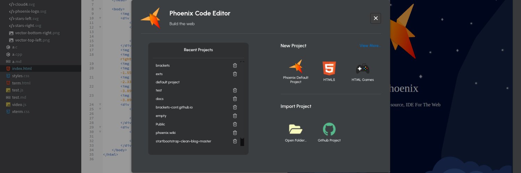The image size is (521, 173).
Task: Remove exts from recent projects
Action: [235, 74]
